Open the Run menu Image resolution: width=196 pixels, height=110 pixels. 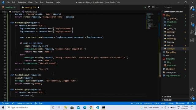coord(42,2)
